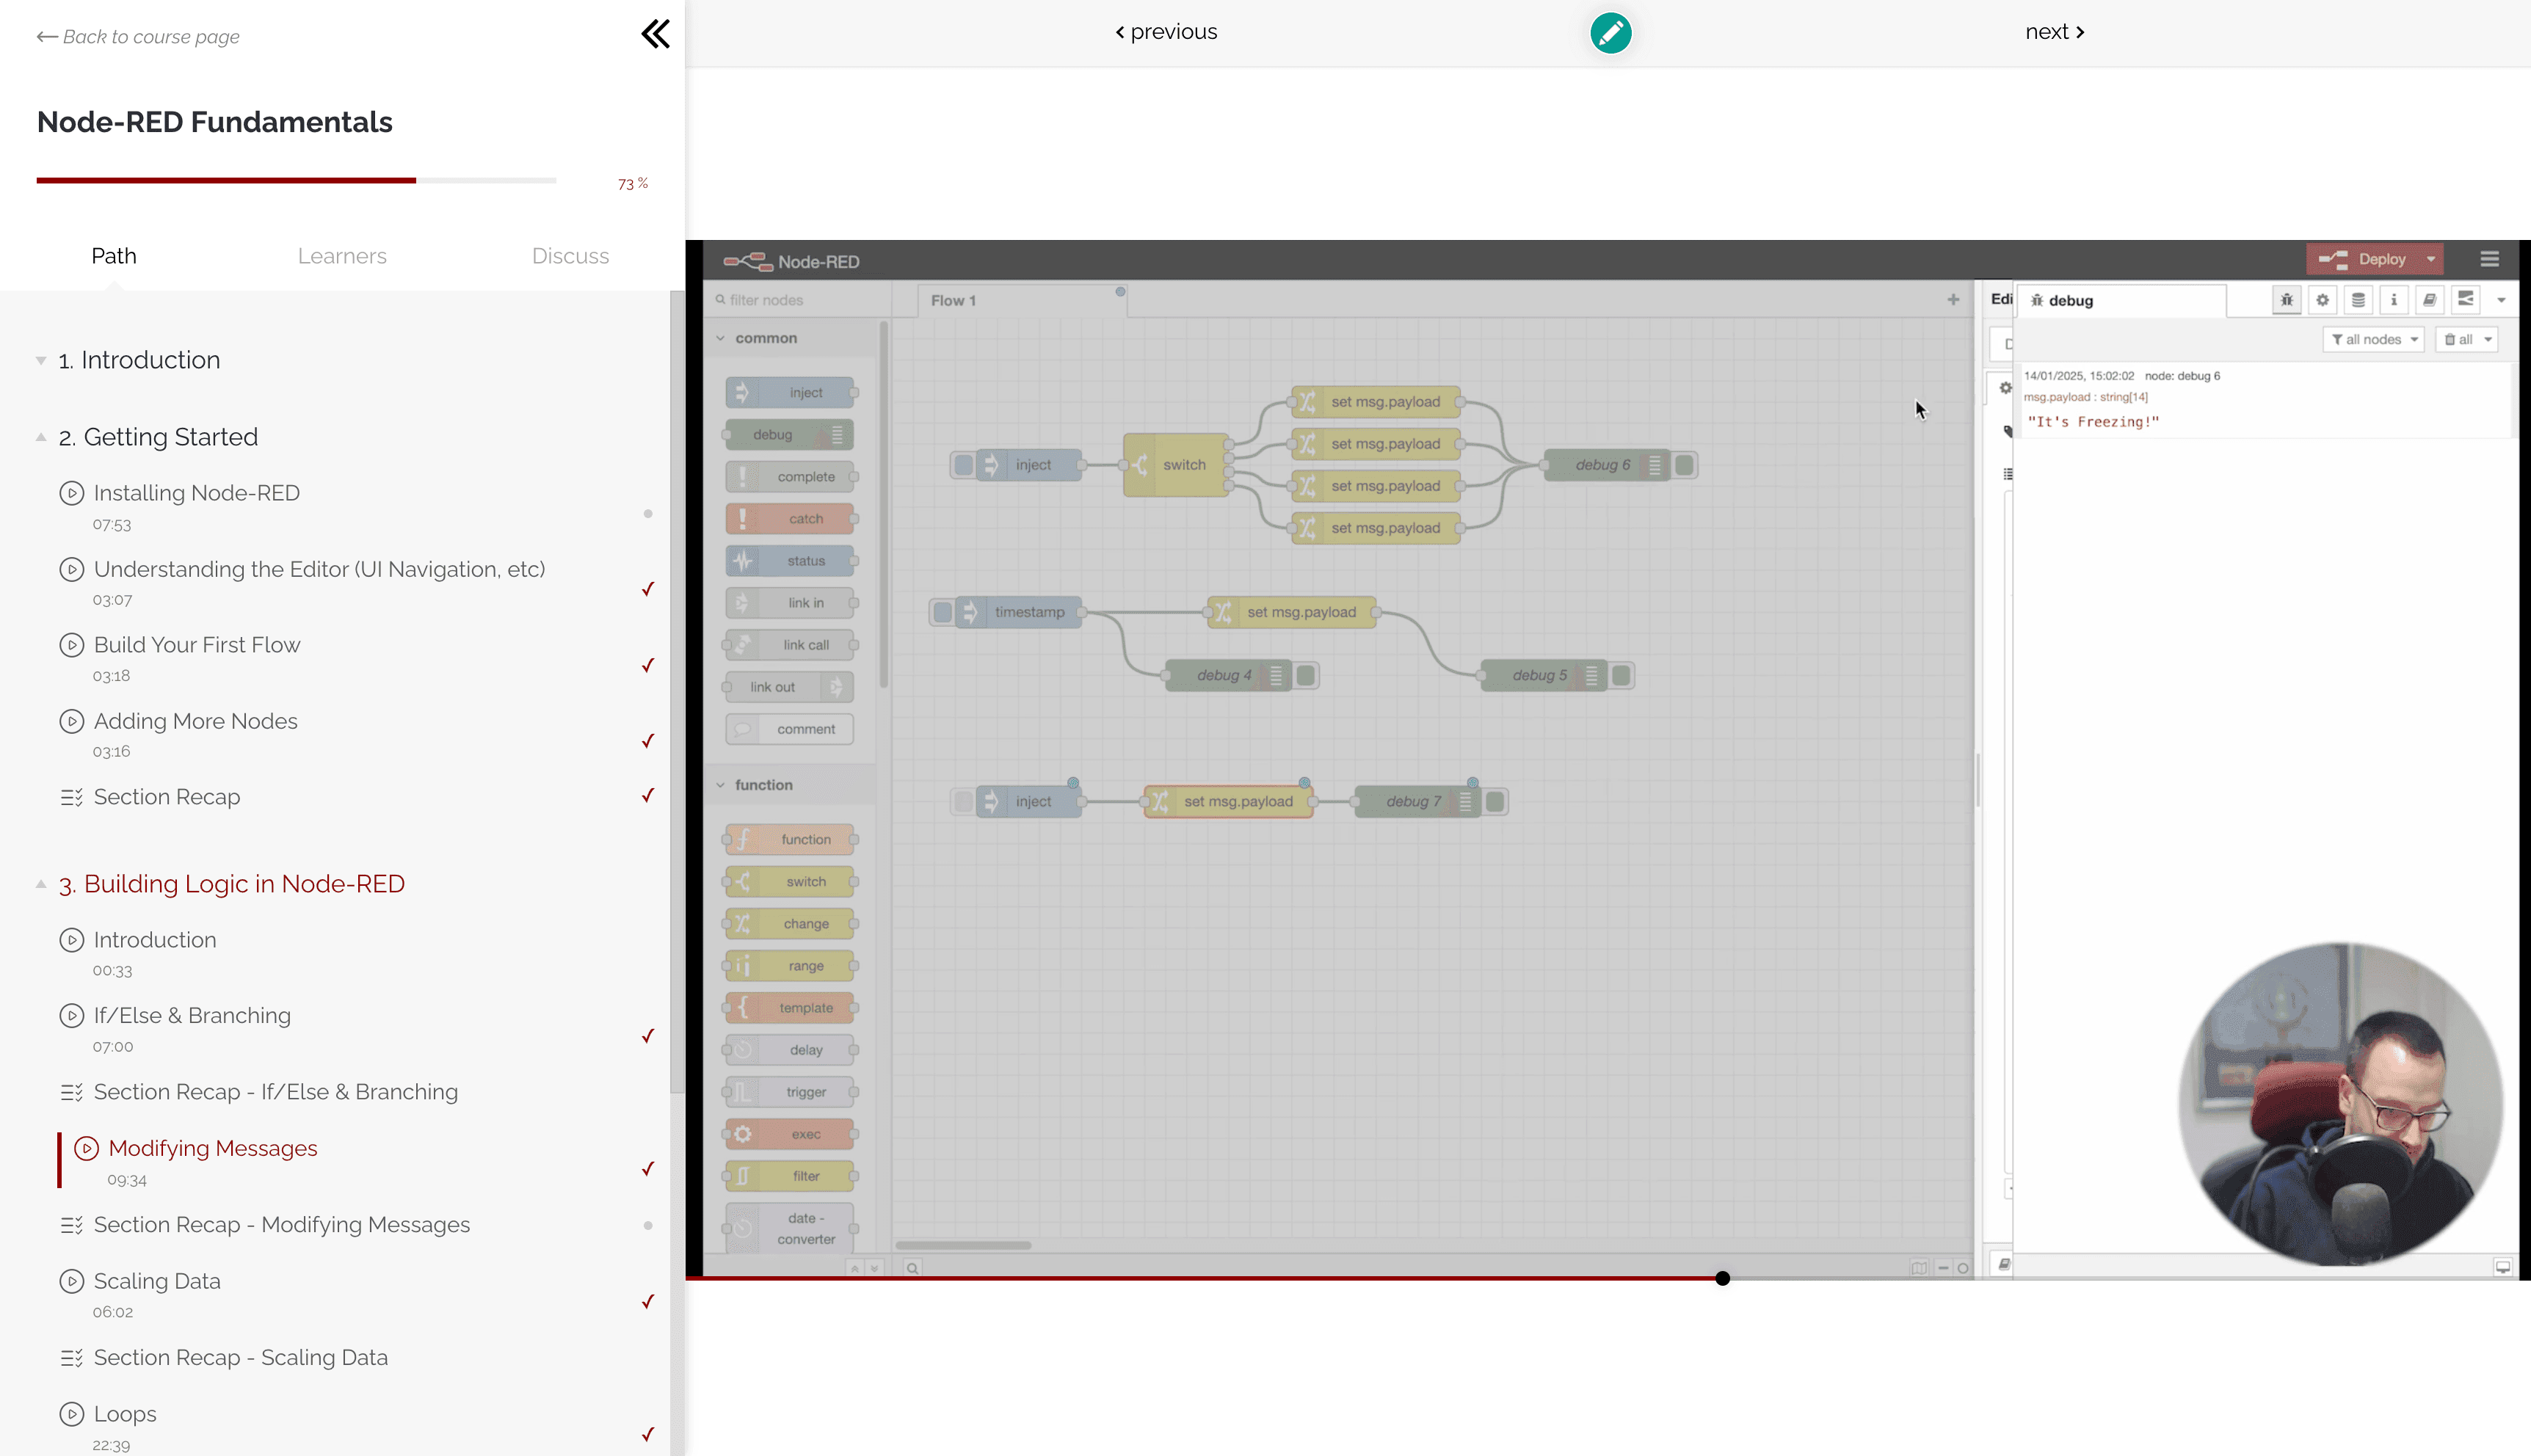2531x1456 pixels.
Task: Open the configuration nodes panel gear icon
Action: point(2322,298)
